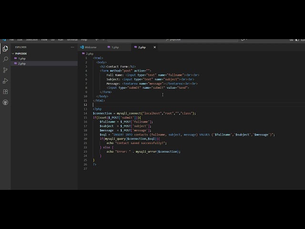Screen dimensions: 305x229
Task: Open the Help menu
Action: click(84, 40)
